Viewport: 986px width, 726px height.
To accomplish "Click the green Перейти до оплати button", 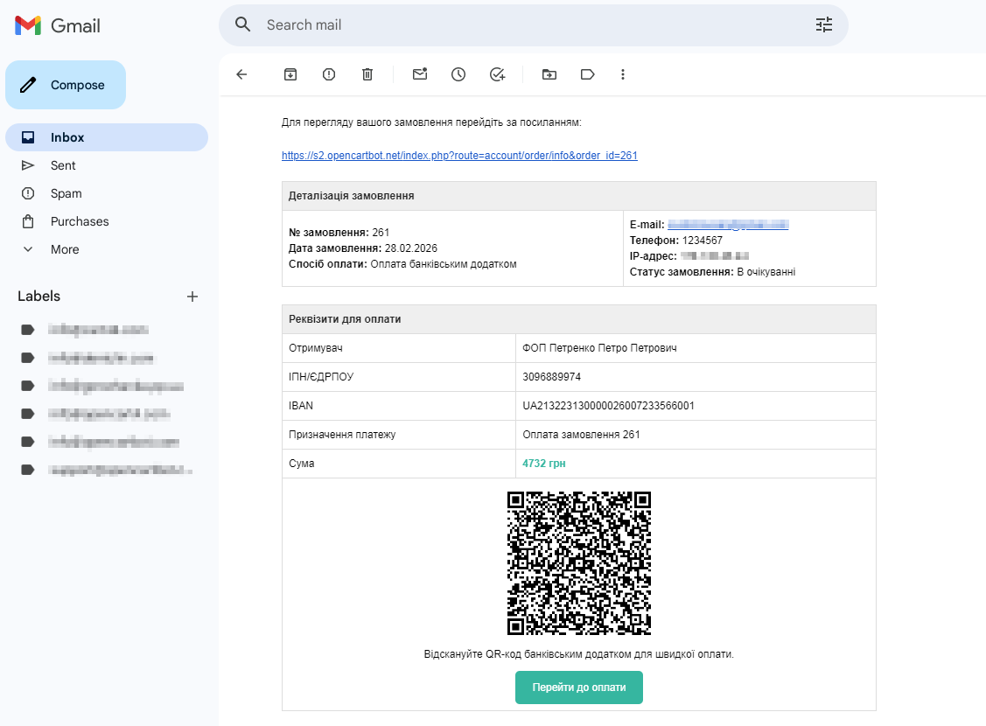I will pyautogui.click(x=578, y=688).
